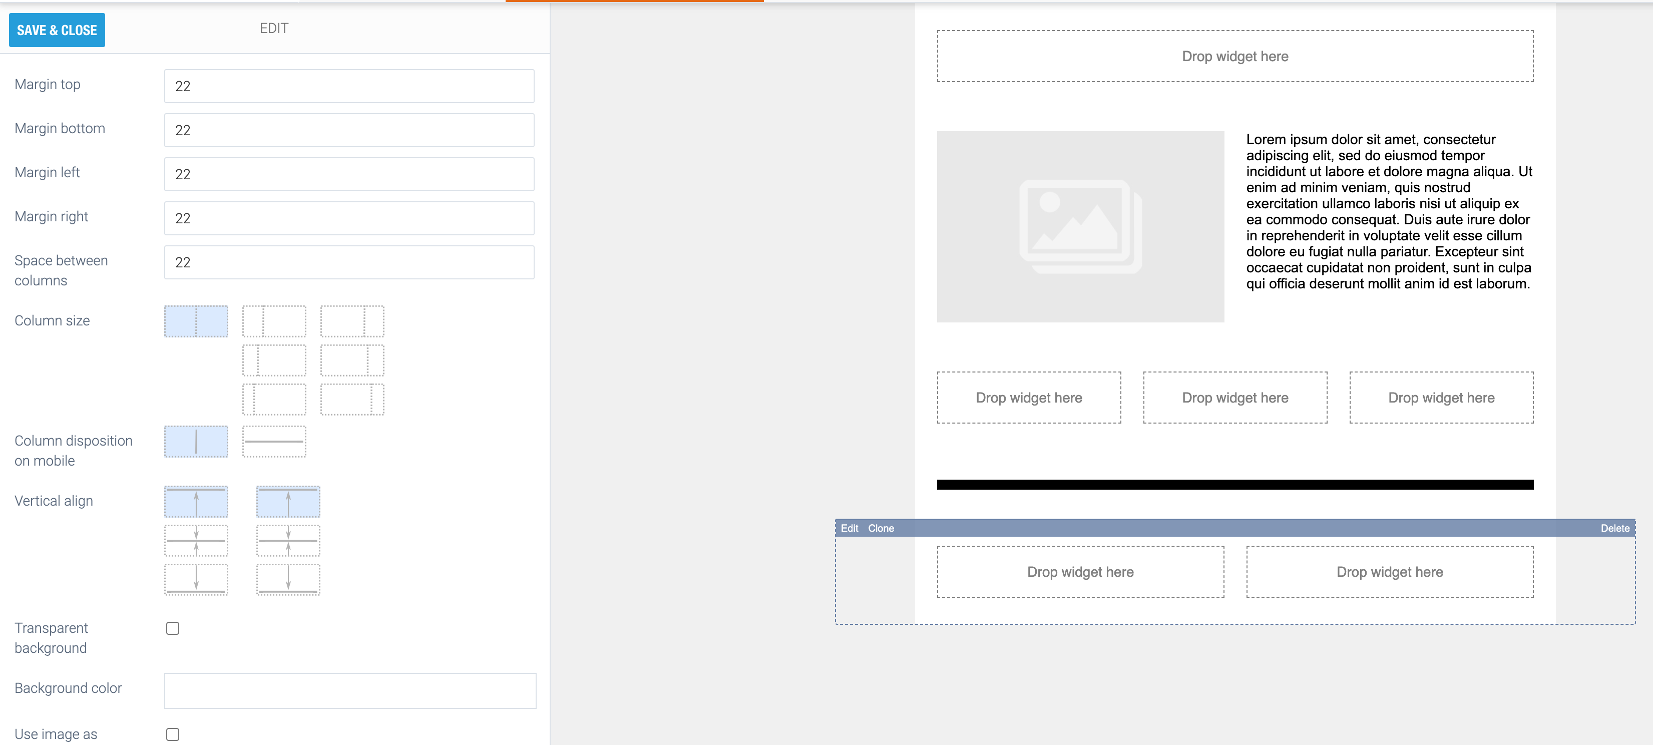The image size is (1653, 745).
Task: Select the equal-width two-column size option
Action: [x=196, y=321]
